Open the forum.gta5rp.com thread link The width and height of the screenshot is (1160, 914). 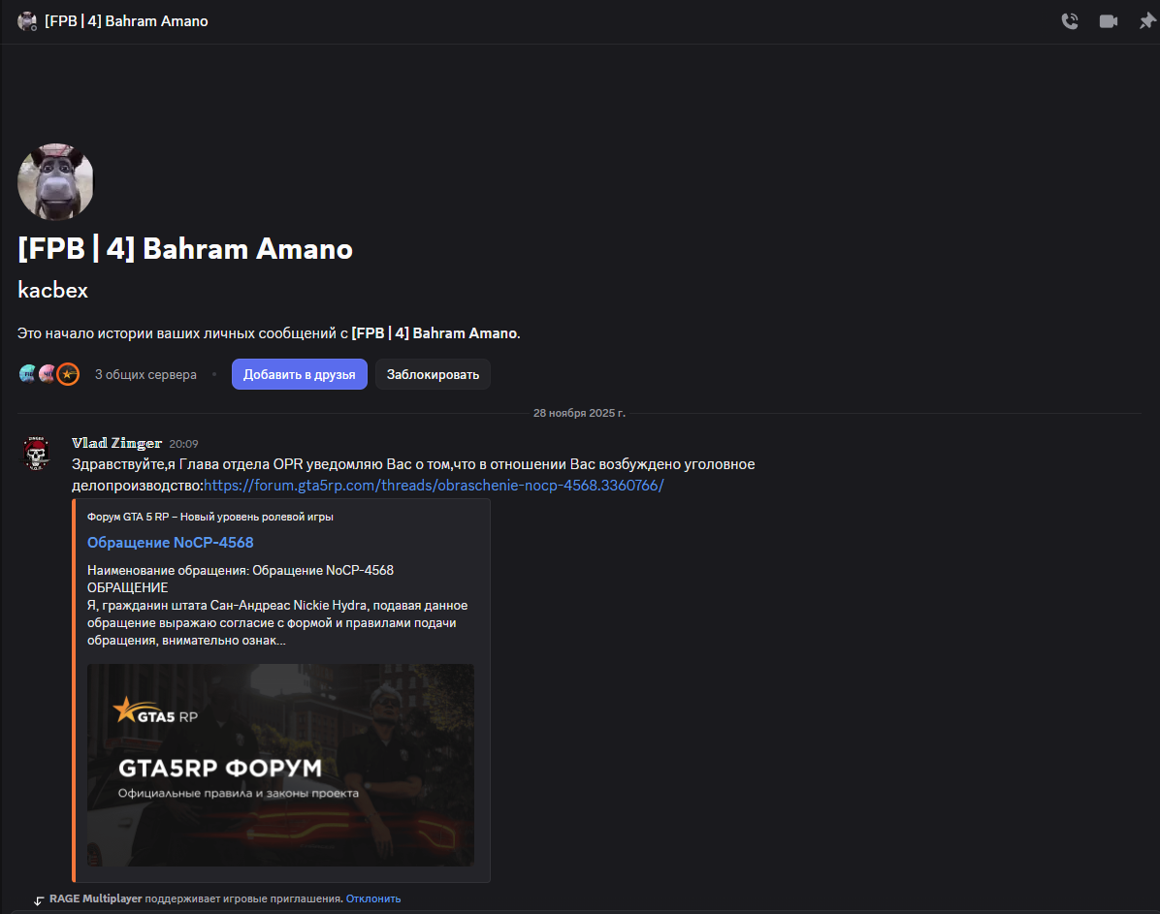coord(433,485)
